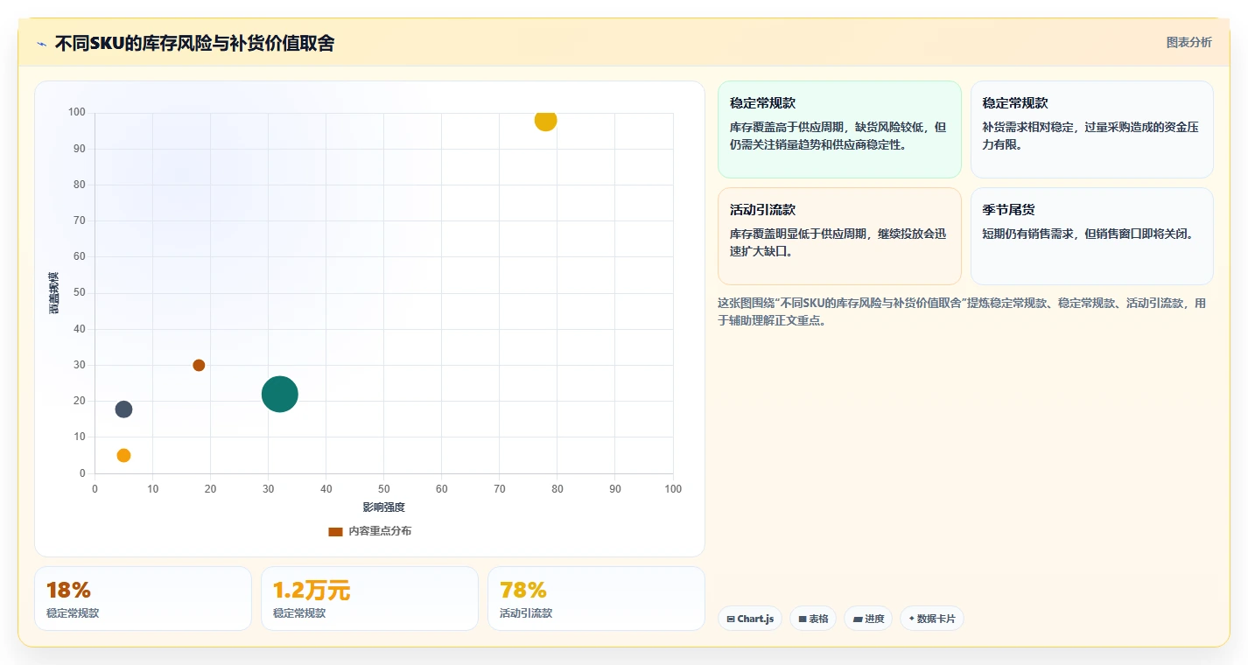Click the lightning icon beside the title
The height and width of the screenshot is (665, 1248).
(x=41, y=44)
